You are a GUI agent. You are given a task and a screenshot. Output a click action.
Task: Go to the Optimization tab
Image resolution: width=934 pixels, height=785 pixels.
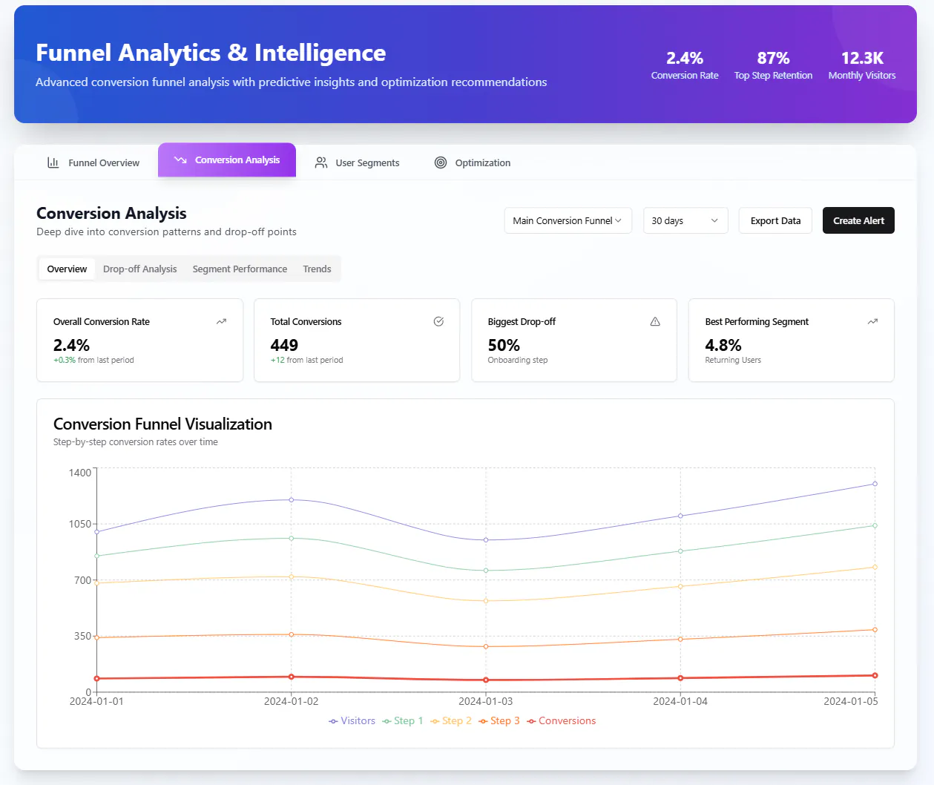pyautogui.click(x=473, y=162)
